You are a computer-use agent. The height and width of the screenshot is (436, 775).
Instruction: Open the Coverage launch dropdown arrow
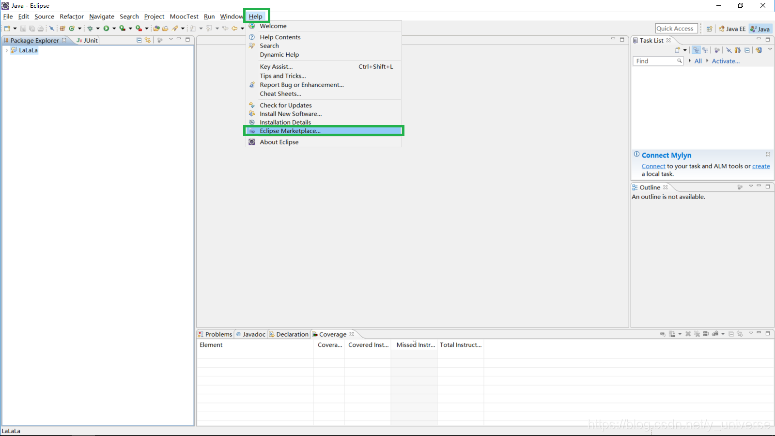click(x=130, y=29)
